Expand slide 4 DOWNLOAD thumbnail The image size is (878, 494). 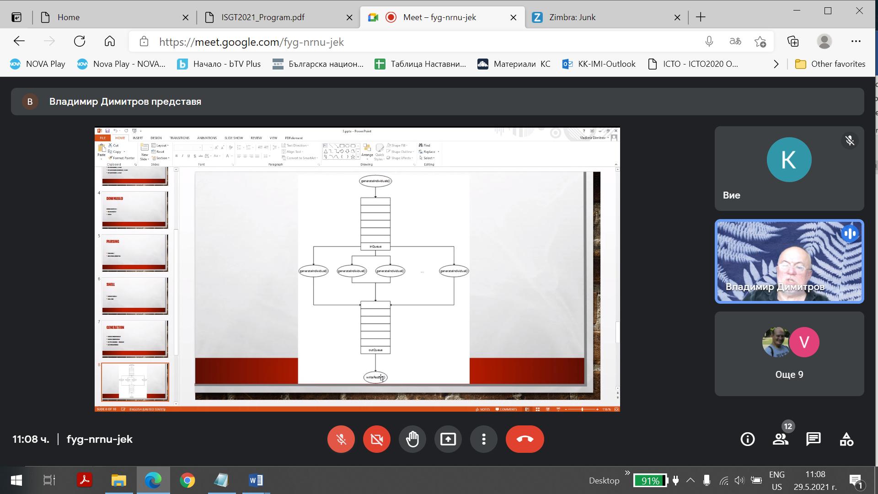pyautogui.click(x=134, y=210)
